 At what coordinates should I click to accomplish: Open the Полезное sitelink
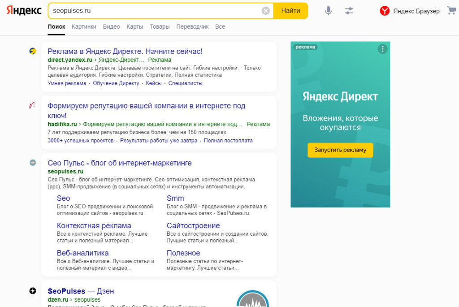pyautogui.click(x=183, y=253)
